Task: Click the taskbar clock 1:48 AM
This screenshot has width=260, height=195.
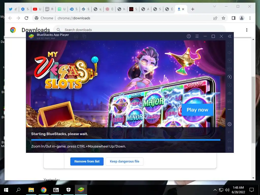Action: pos(238,188)
